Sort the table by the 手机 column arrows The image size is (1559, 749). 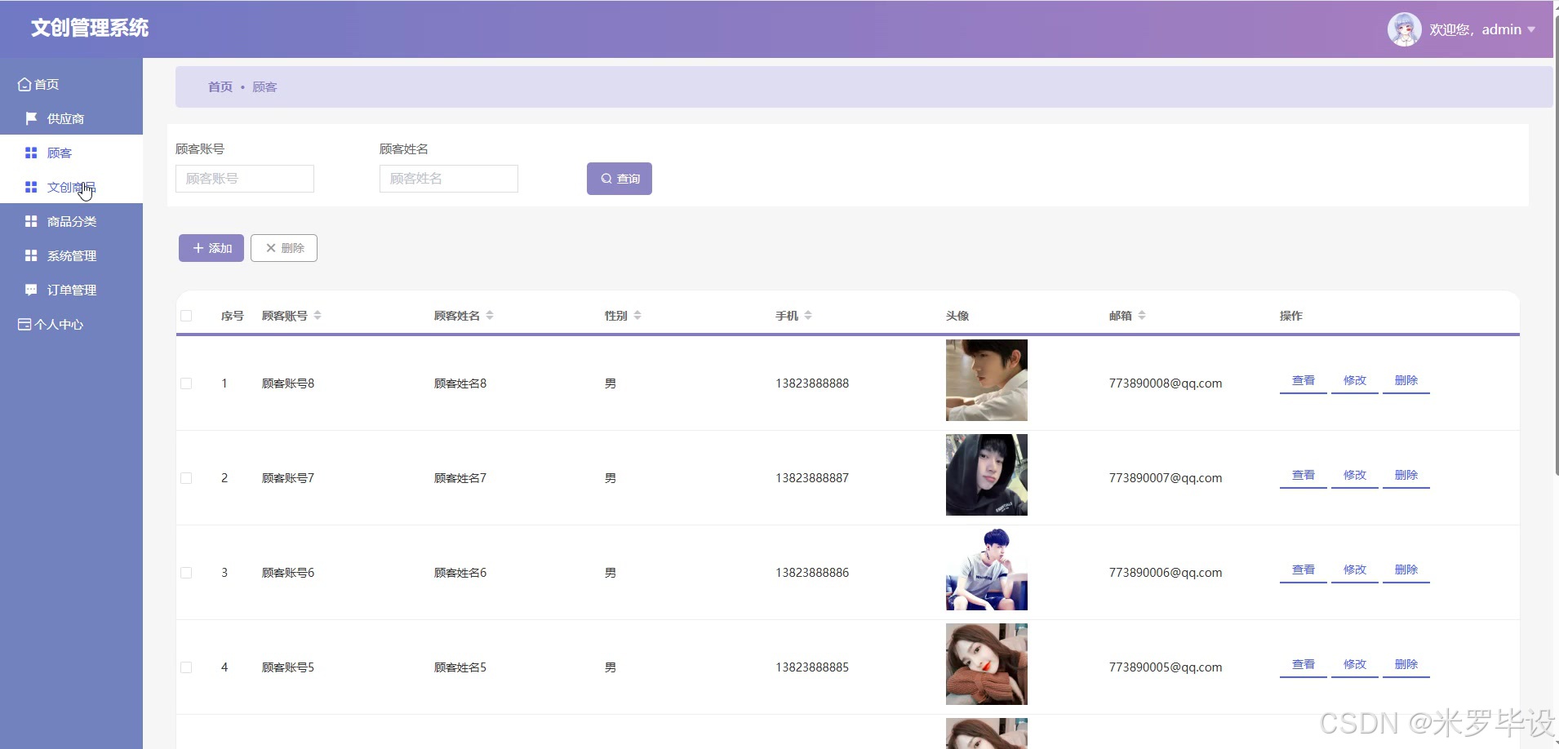808,315
